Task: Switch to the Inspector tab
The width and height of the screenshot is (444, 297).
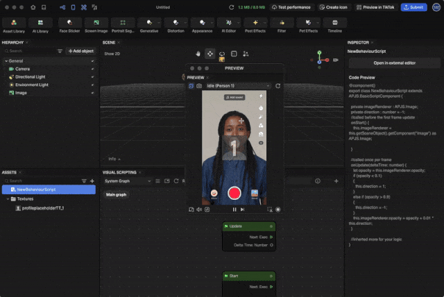Action: (x=358, y=42)
